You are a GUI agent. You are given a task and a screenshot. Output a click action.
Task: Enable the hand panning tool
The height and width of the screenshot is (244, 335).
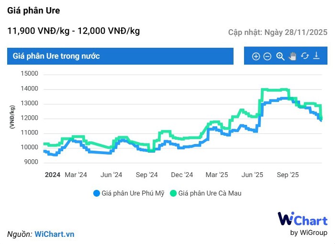[x=293, y=56]
